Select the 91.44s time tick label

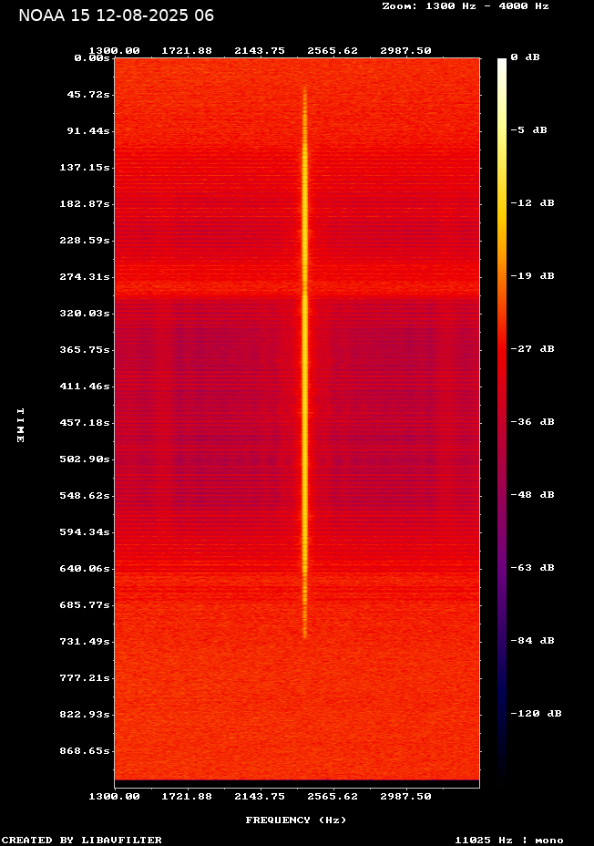click(x=88, y=130)
